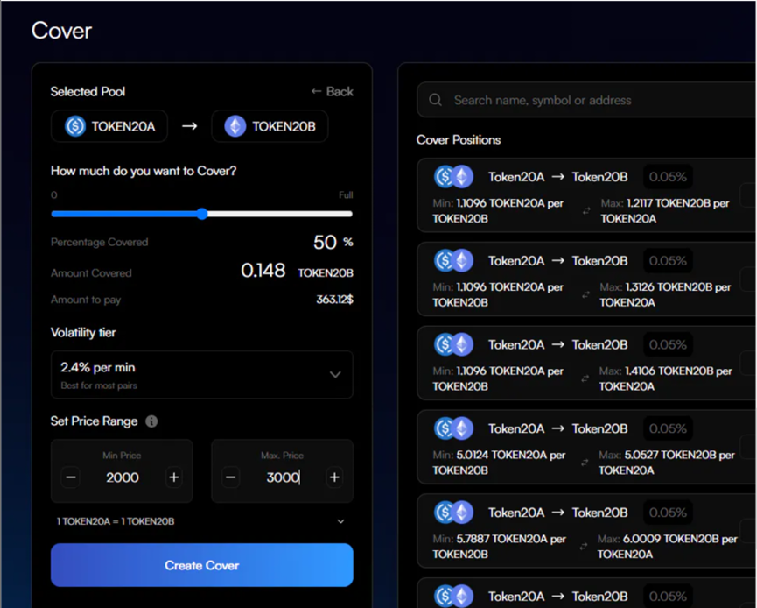
Task: Click the swap arrows icon in first cover position
Action: (x=585, y=210)
